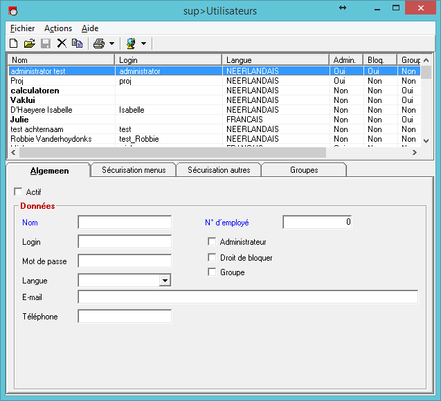
Task: Click the horizontal scrollbar thumb
Action: 172,152
